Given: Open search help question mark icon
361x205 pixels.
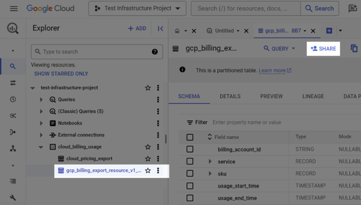Looking at the screenshot, I should tap(155, 52).
